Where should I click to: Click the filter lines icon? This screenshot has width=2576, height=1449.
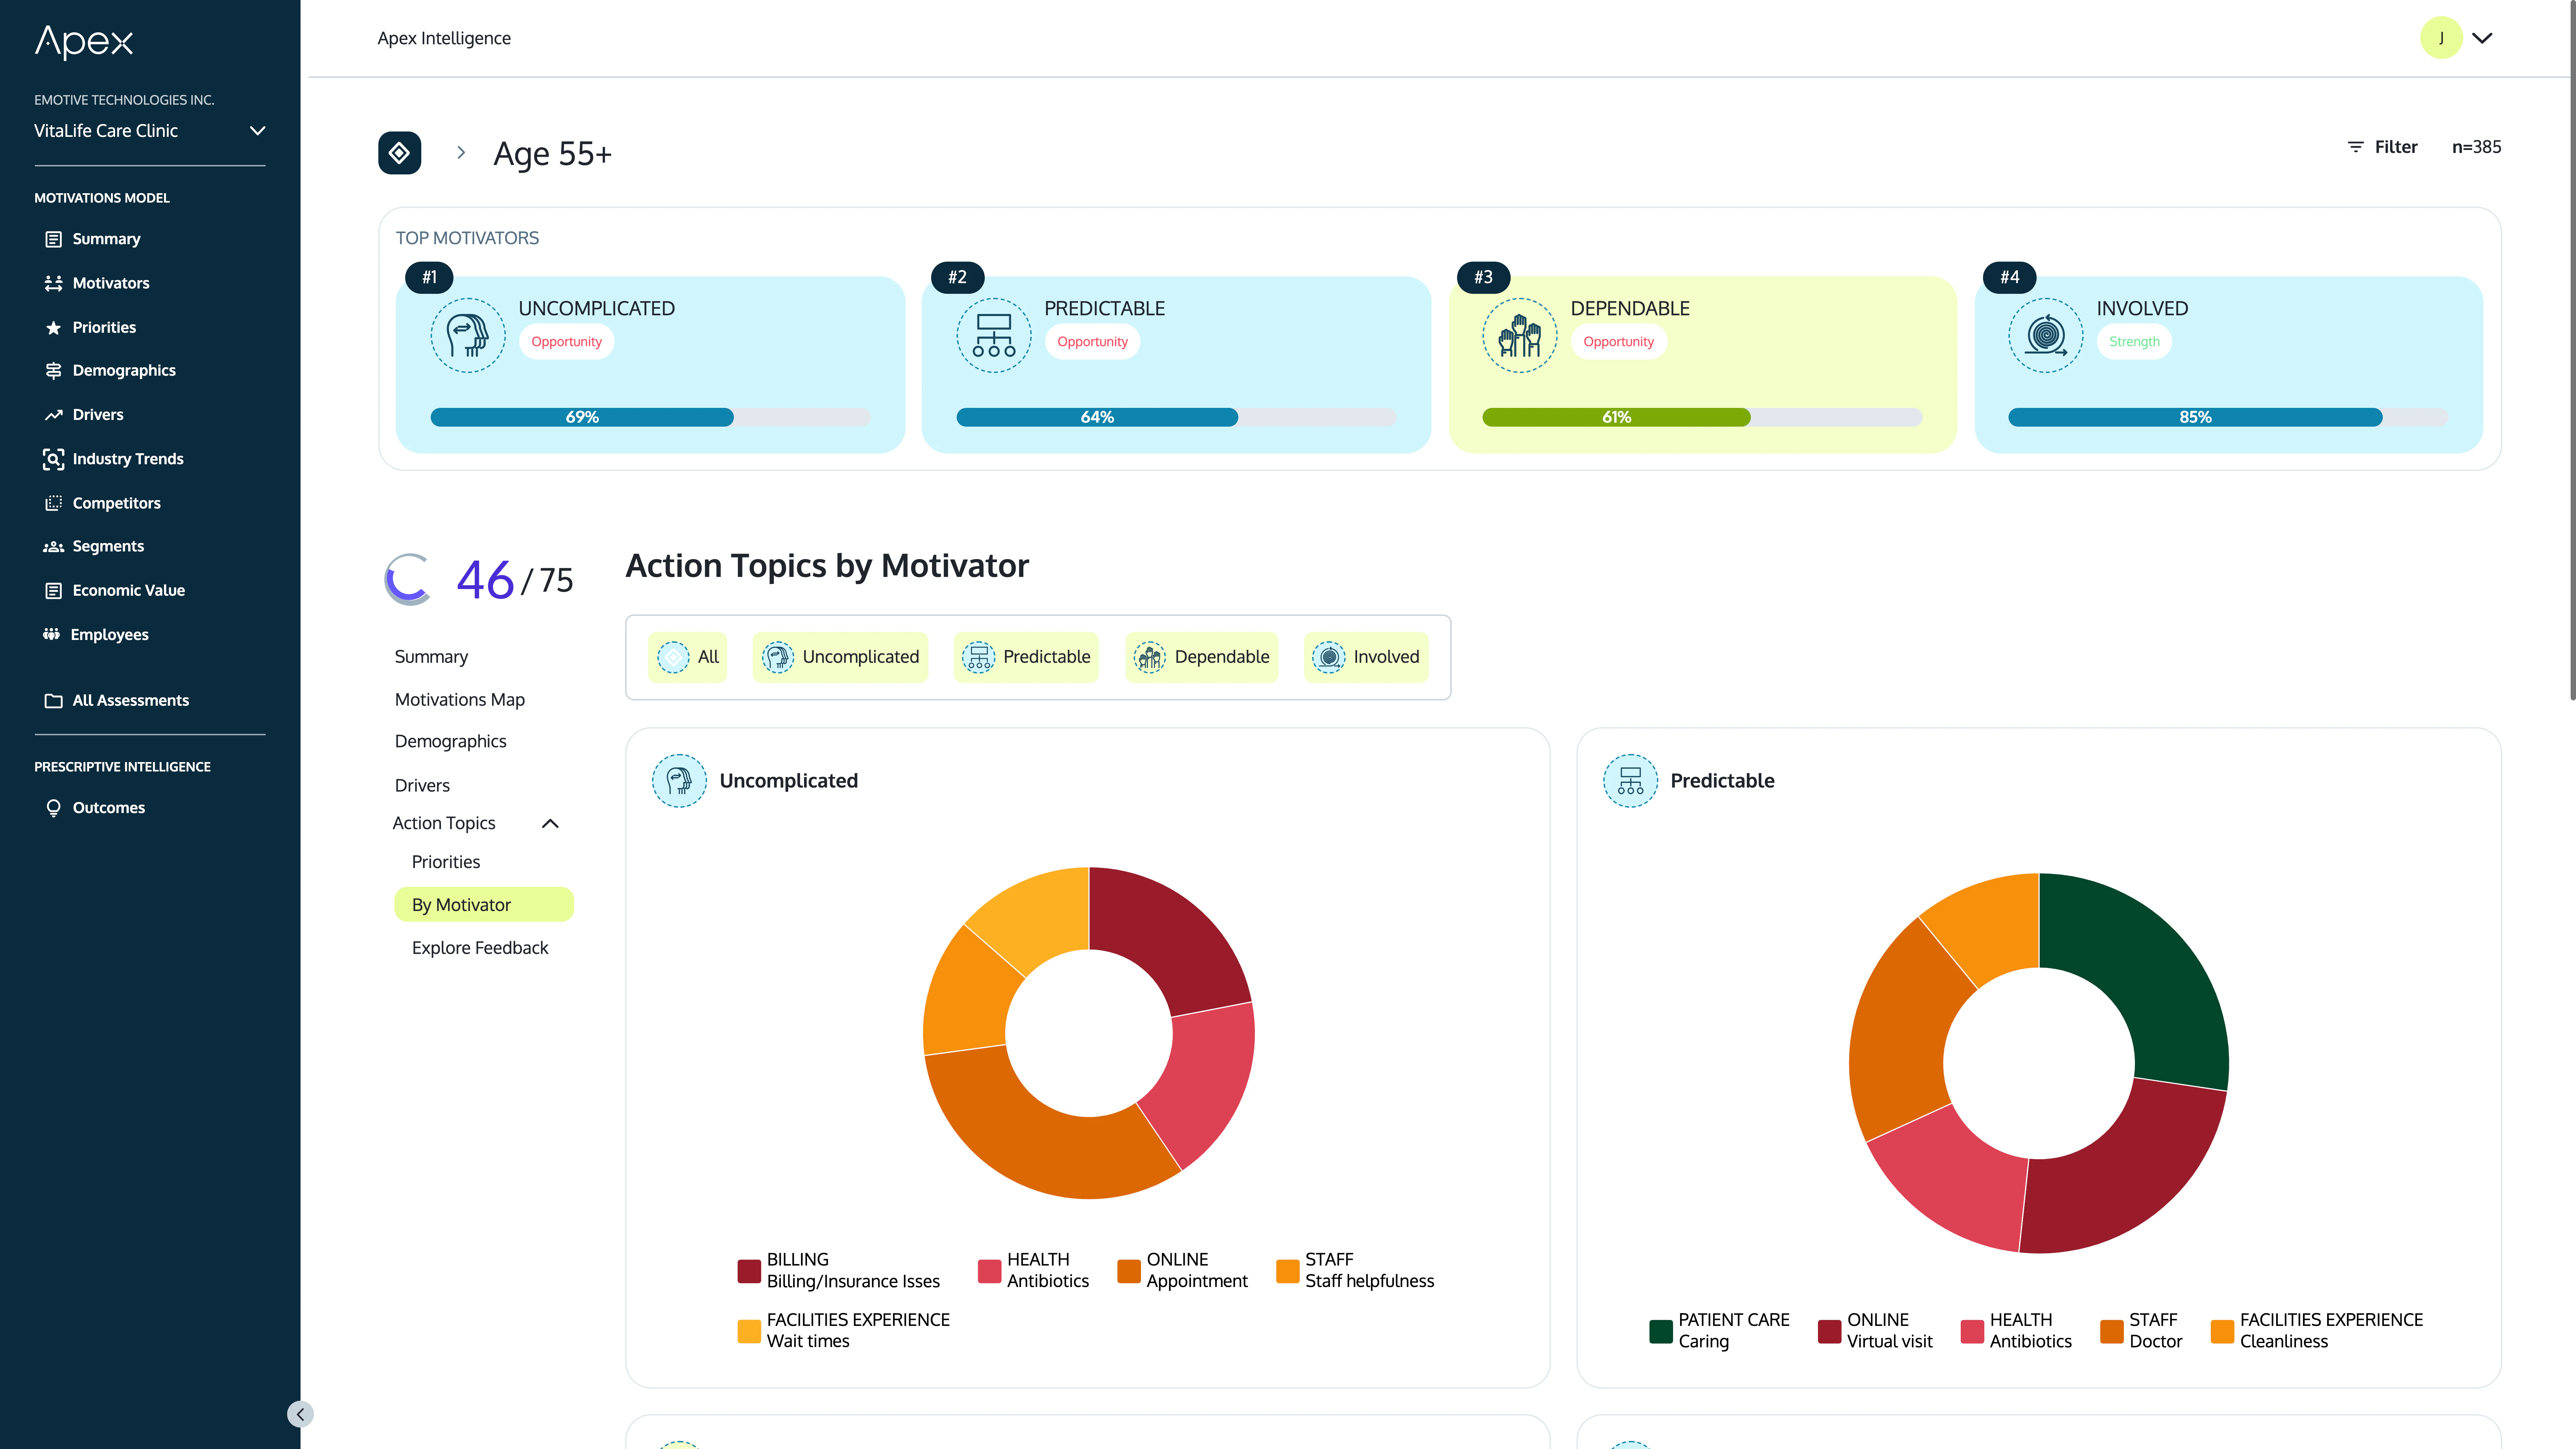click(x=2356, y=147)
